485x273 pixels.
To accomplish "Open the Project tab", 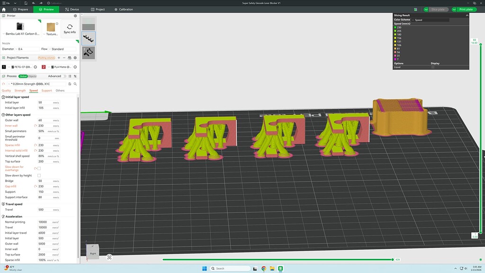I will [x=98, y=9].
